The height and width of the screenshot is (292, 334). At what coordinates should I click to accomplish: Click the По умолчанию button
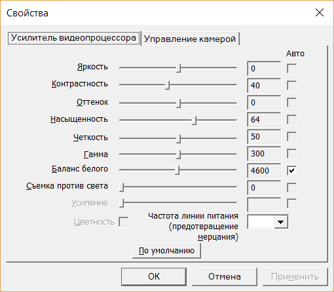click(x=166, y=251)
